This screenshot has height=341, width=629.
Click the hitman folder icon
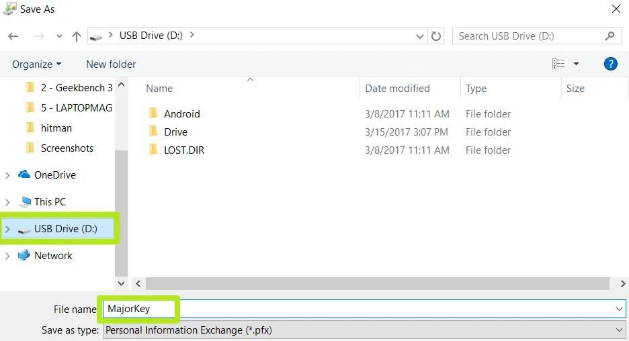click(x=30, y=128)
